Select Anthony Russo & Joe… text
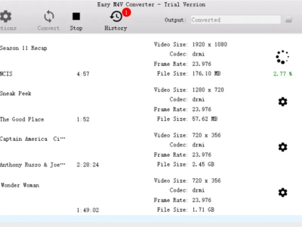The height and width of the screenshot is (227, 302). tap(32, 165)
